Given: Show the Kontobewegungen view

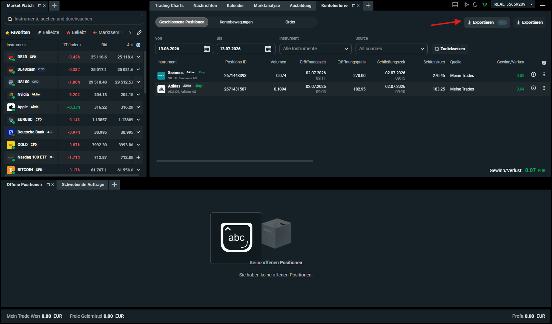Looking at the screenshot, I should (x=236, y=22).
